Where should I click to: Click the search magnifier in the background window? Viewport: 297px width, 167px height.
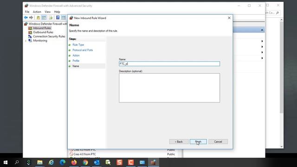click(x=278, y=13)
